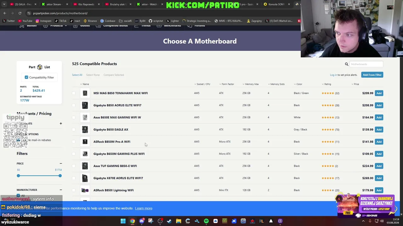Open the Twitter bookmark
Screen dimensions: 403x226
click(x=9, y=21)
